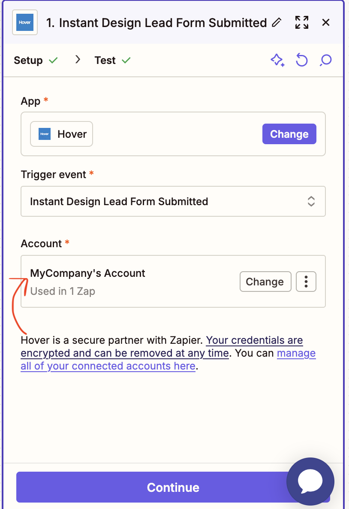This screenshot has height=509, width=349.
Task: Open manage all connected accounts link
Action: (168, 360)
